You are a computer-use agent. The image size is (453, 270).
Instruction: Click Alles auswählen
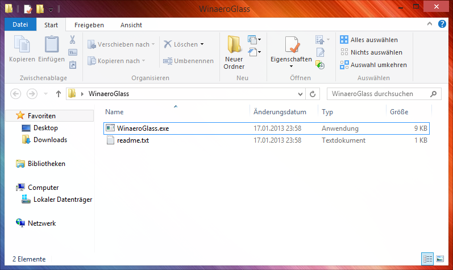[369, 40]
